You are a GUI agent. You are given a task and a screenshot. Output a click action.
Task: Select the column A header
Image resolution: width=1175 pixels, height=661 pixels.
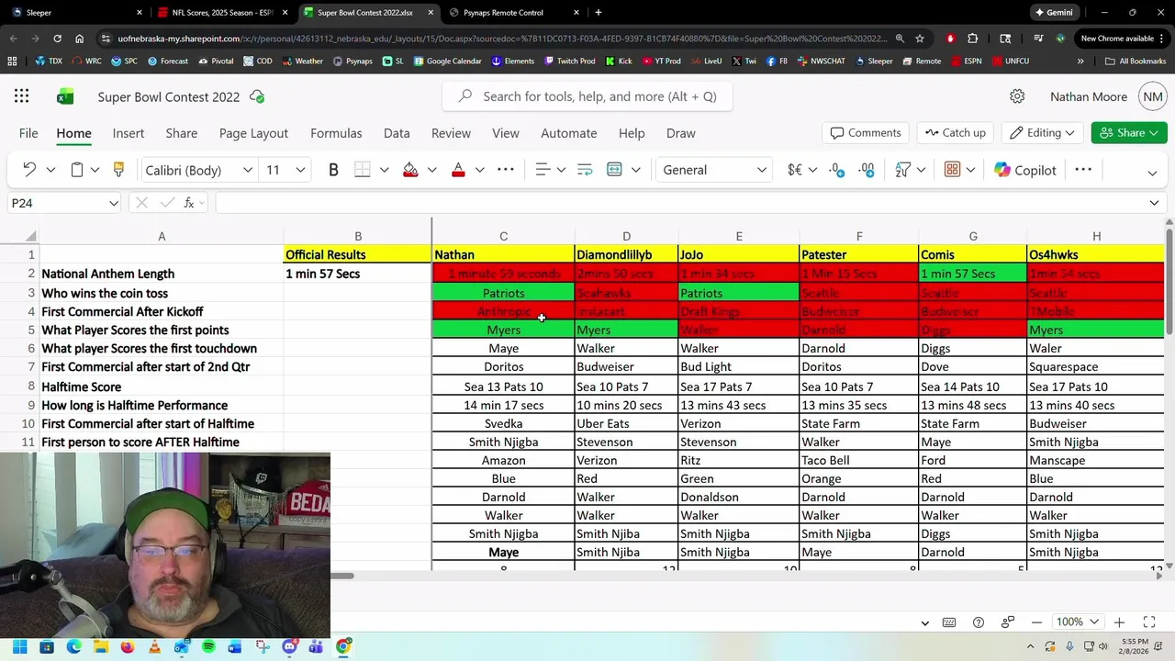tap(162, 237)
